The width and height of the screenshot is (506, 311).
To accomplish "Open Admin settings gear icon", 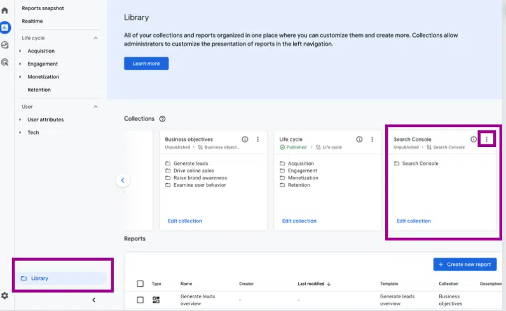I will pyautogui.click(x=4, y=296).
